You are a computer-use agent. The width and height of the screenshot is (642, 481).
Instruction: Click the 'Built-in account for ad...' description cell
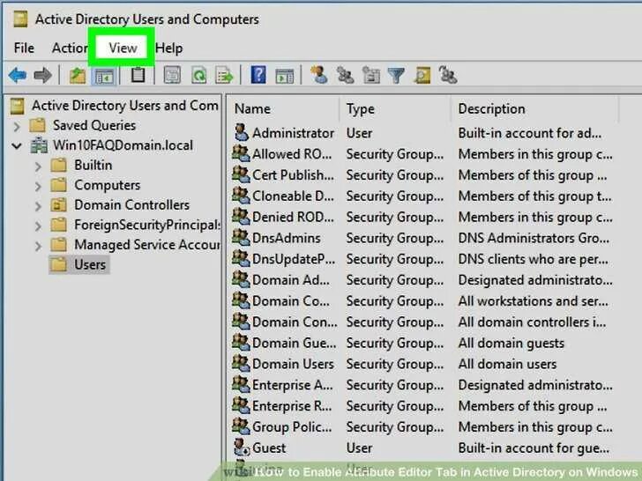[530, 133]
